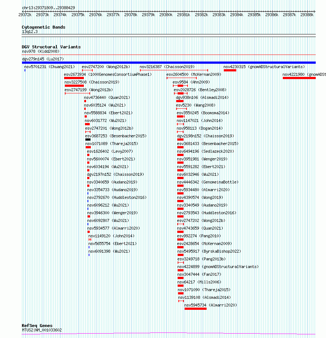The width and height of the screenshot is (326, 338).
Task: Open nsv2792670 (Huddleston2016) entry
Action: 117,197
